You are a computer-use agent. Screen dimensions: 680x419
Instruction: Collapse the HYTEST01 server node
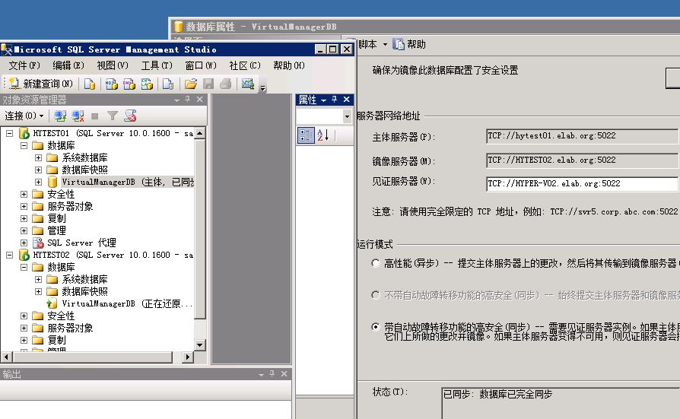point(9,133)
